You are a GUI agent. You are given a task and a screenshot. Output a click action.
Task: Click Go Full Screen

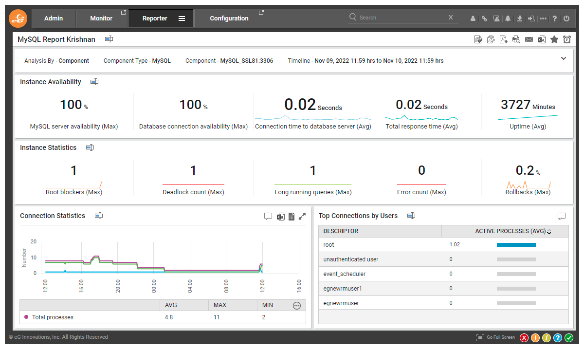point(495,337)
